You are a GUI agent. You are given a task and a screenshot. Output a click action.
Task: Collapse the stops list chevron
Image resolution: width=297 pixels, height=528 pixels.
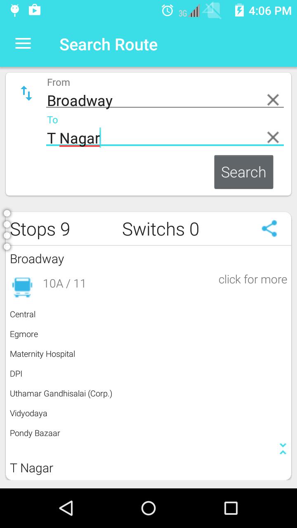coord(283,449)
